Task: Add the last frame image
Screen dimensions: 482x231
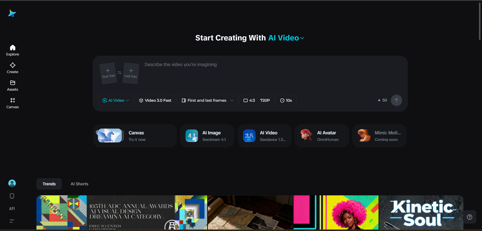Action: click(x=131, y=73)
